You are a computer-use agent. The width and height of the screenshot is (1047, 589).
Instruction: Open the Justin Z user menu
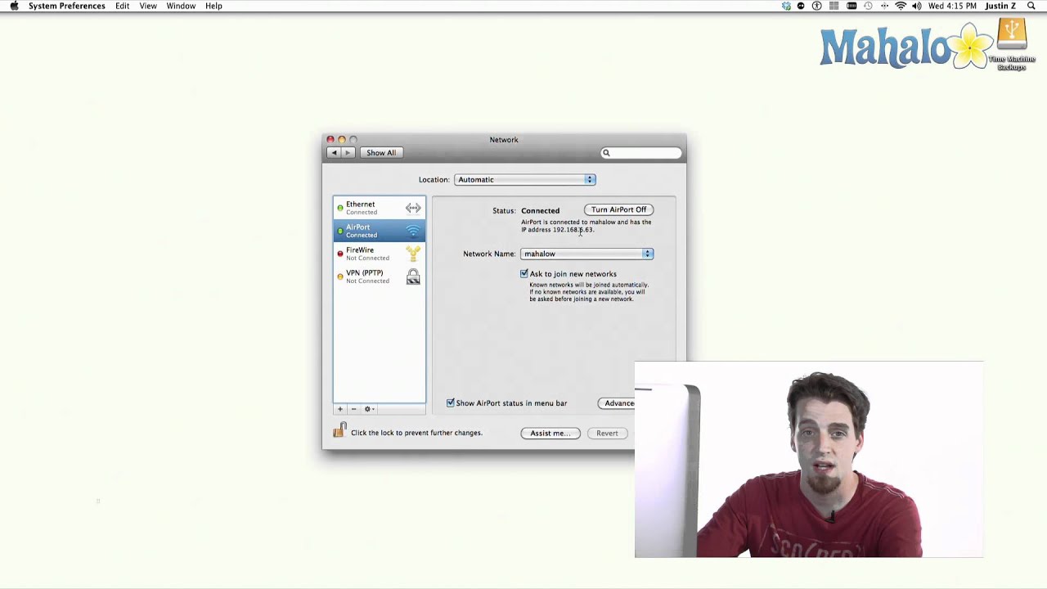pyautogui.click(x=1000, y=6)
